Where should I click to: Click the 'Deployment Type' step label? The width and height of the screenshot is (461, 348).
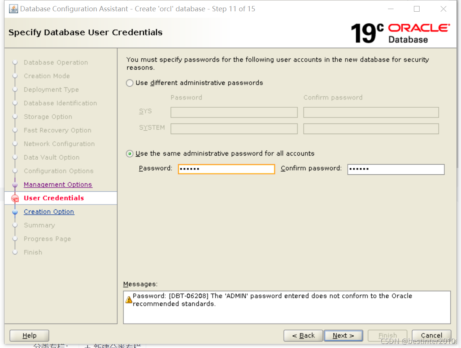(x=51, y=90)
